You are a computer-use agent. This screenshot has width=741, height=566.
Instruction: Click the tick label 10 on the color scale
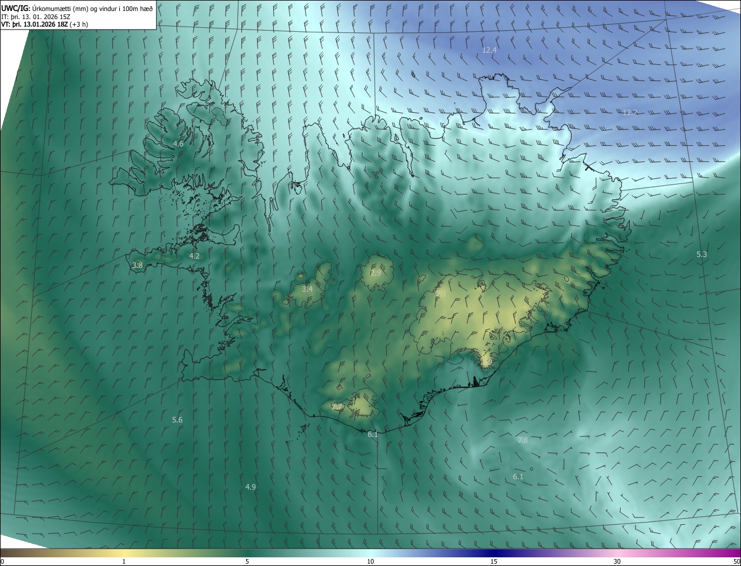coord(370,562)
